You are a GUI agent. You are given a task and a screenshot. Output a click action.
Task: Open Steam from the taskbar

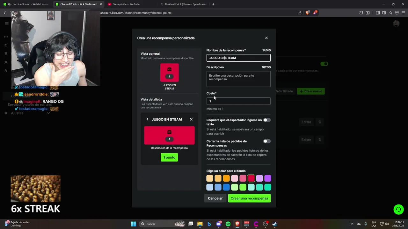274,224
